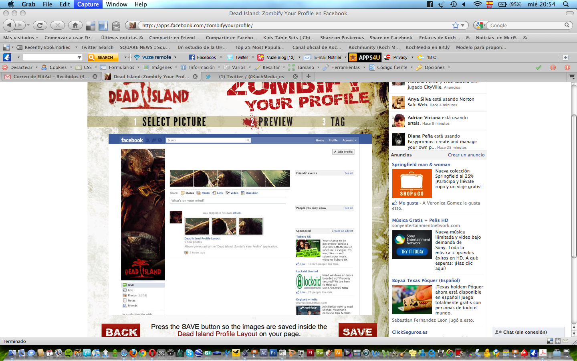Open a new tab with plus button
This screenshot has width=577, height=361.
[309, 76]
